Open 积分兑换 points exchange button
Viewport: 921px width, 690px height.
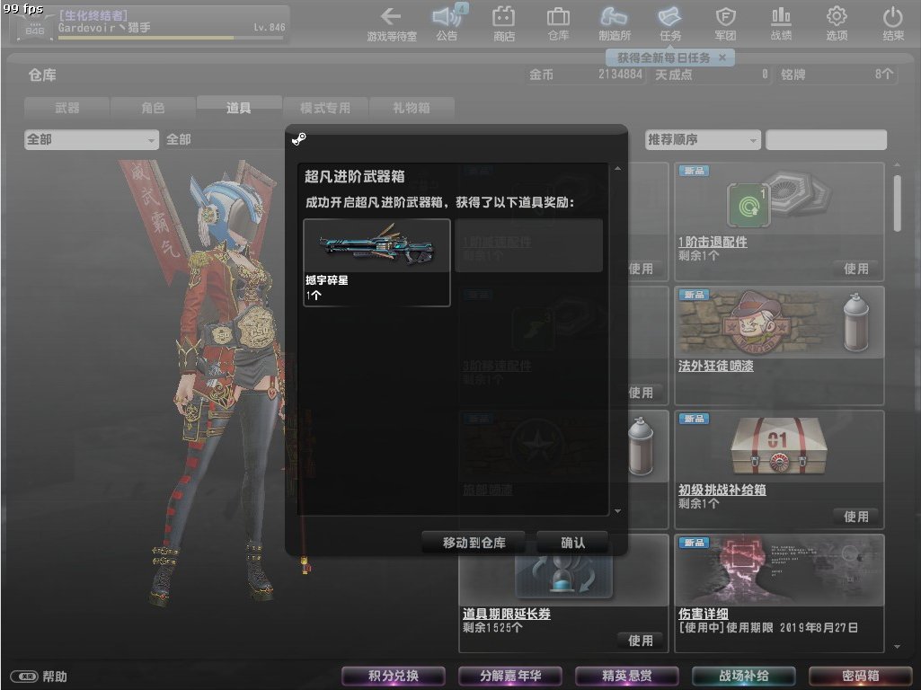point(393,676)
